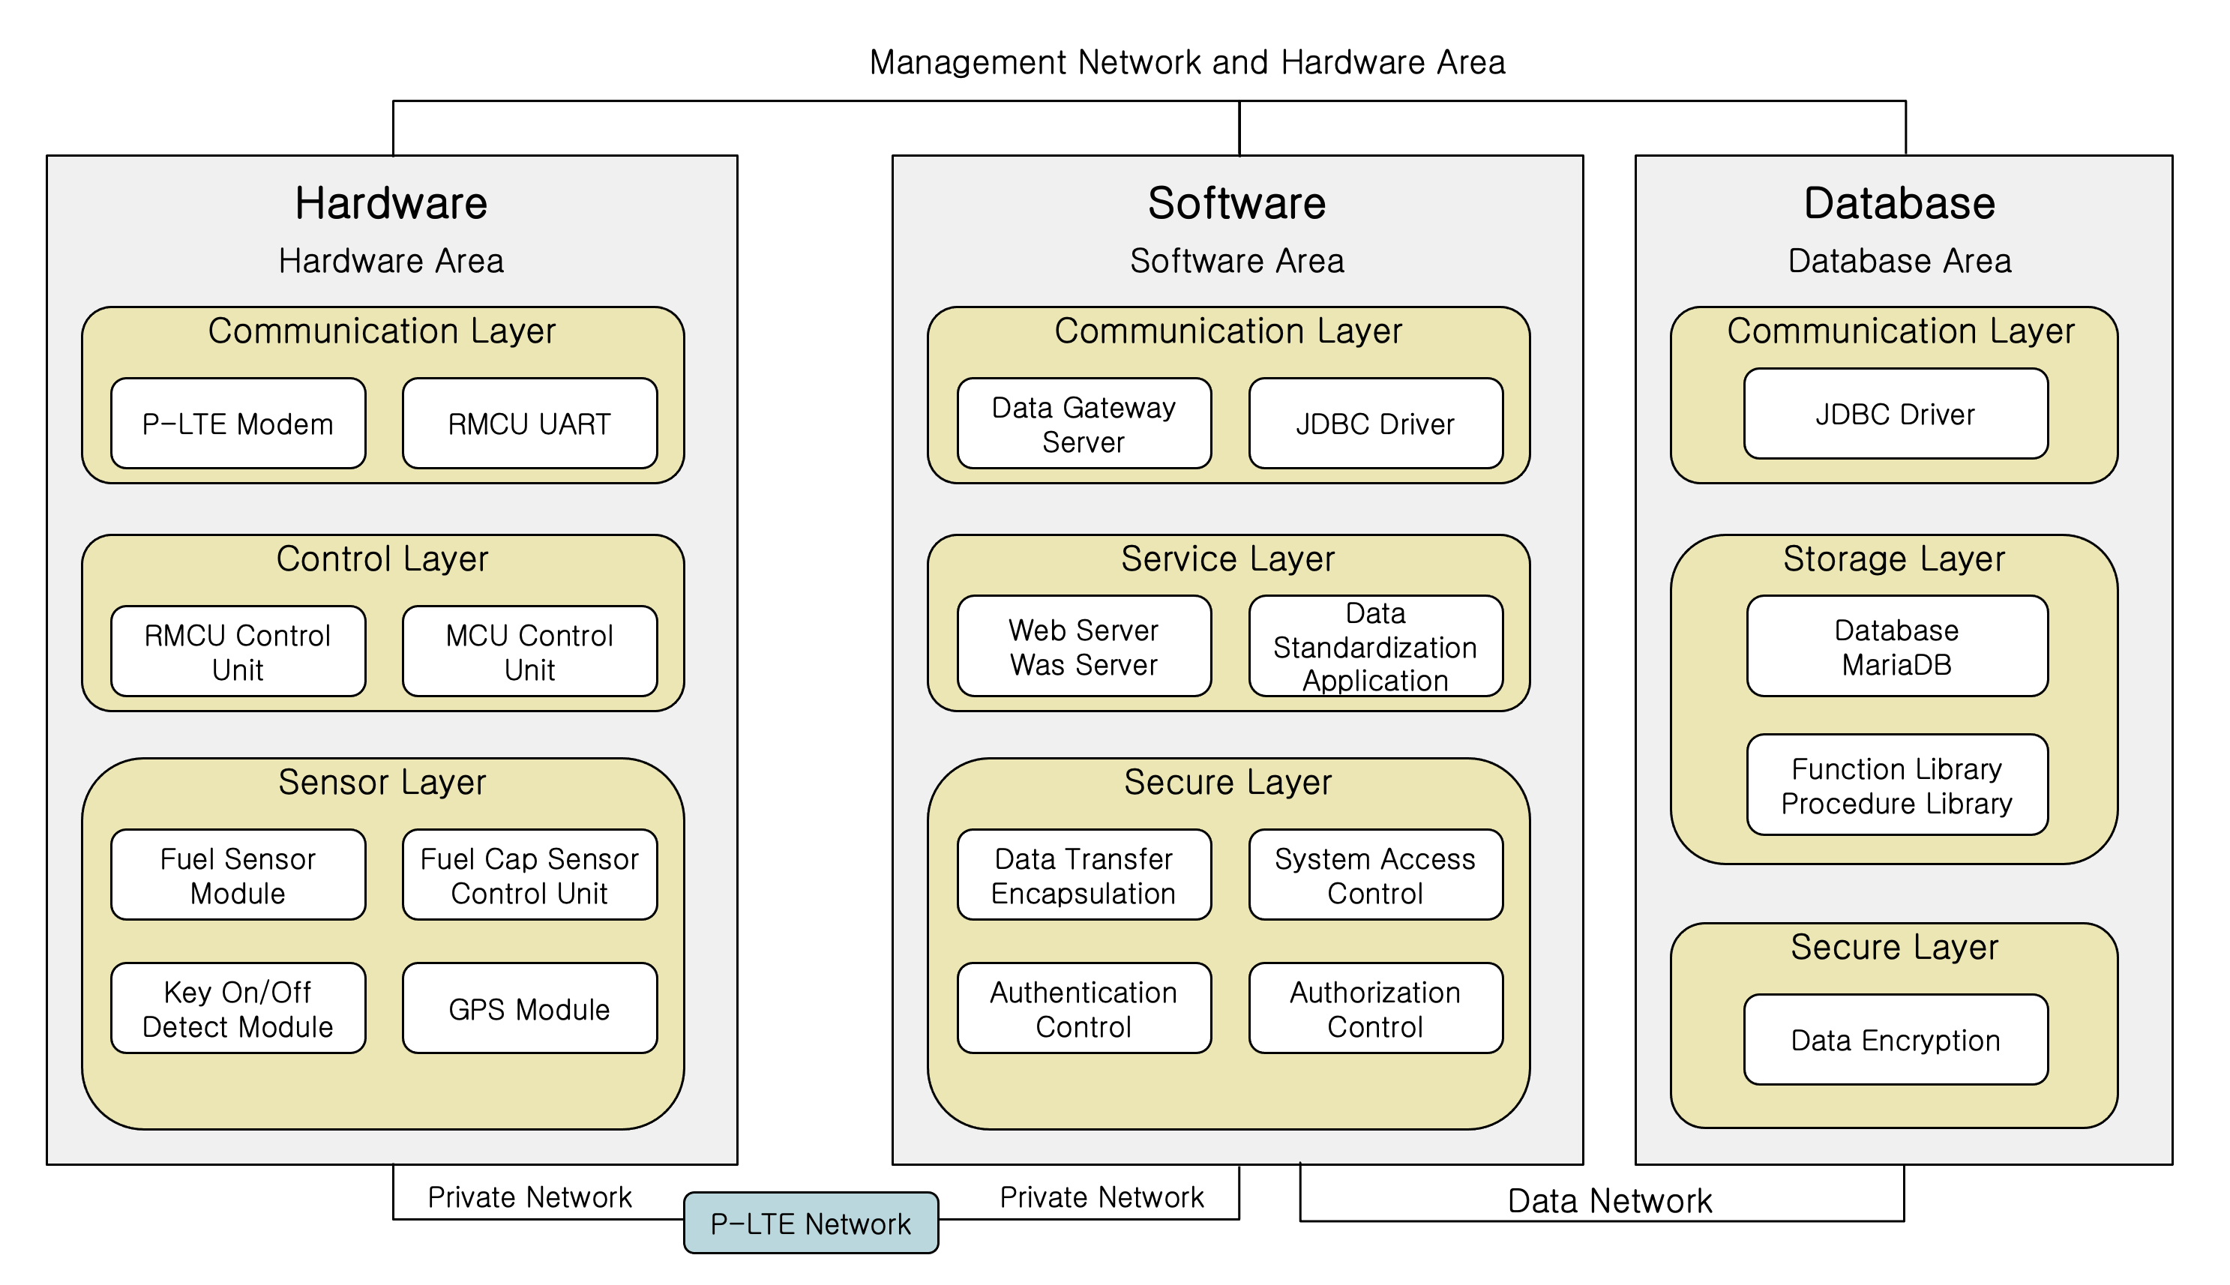Viewport: 2230px width, 1285px height.
Task: Select the Authorization Control box
Action: pos(1375,1008)
